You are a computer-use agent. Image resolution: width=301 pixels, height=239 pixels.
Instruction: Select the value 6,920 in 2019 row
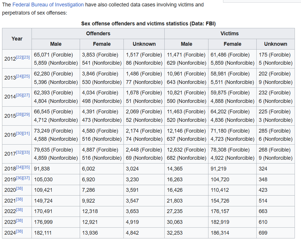[88, 180]
